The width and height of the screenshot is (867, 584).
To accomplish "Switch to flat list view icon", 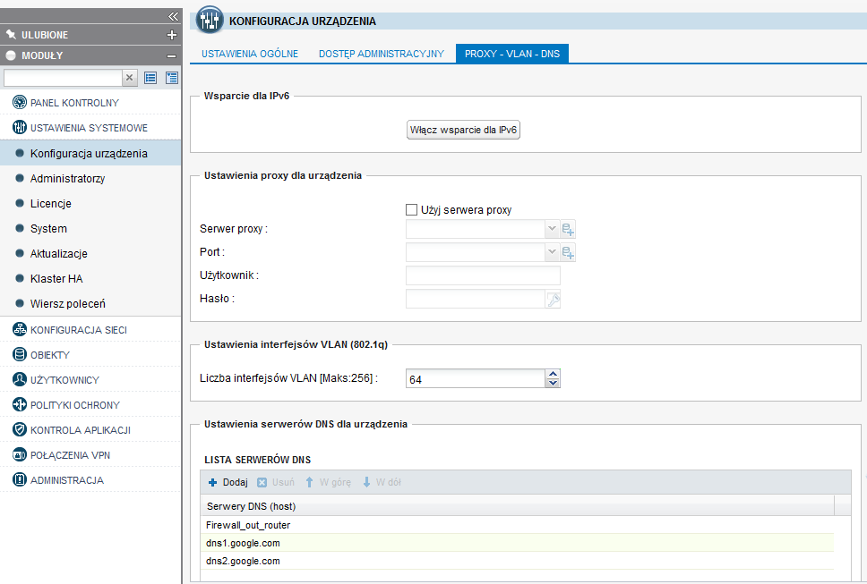I will (150, 78).
